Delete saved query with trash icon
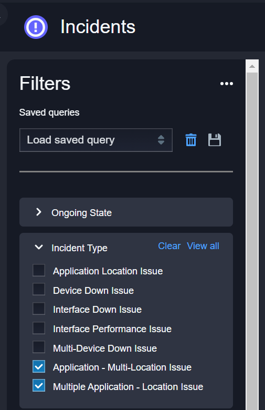This screenshot has width=265, height=410. (x=191, y=140)
